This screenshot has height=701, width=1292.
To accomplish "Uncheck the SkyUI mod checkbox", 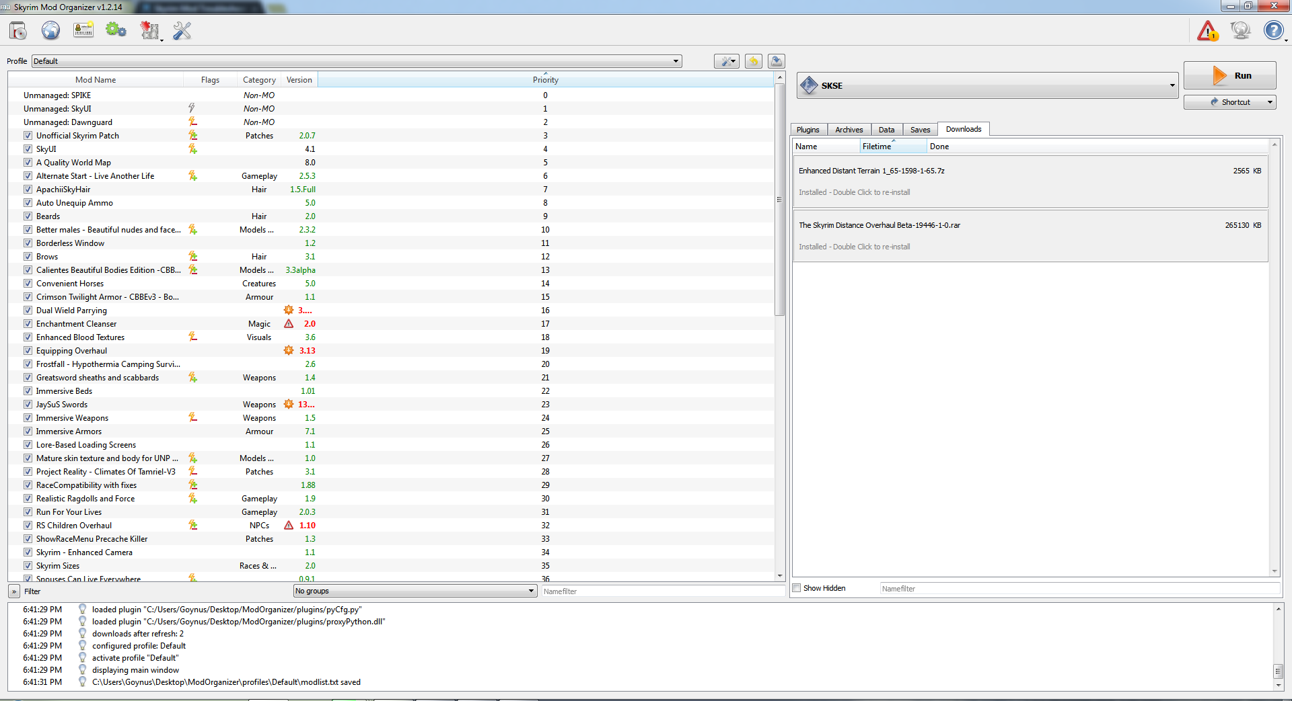I will point(28,149).
